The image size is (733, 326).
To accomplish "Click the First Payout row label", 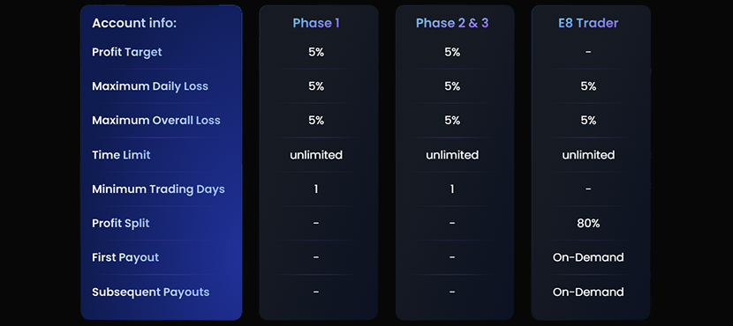I will click(125, 257).
